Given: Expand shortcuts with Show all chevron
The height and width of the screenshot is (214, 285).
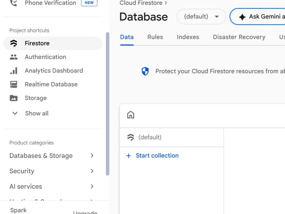Looking at the screenshot, I should [15, 113].
